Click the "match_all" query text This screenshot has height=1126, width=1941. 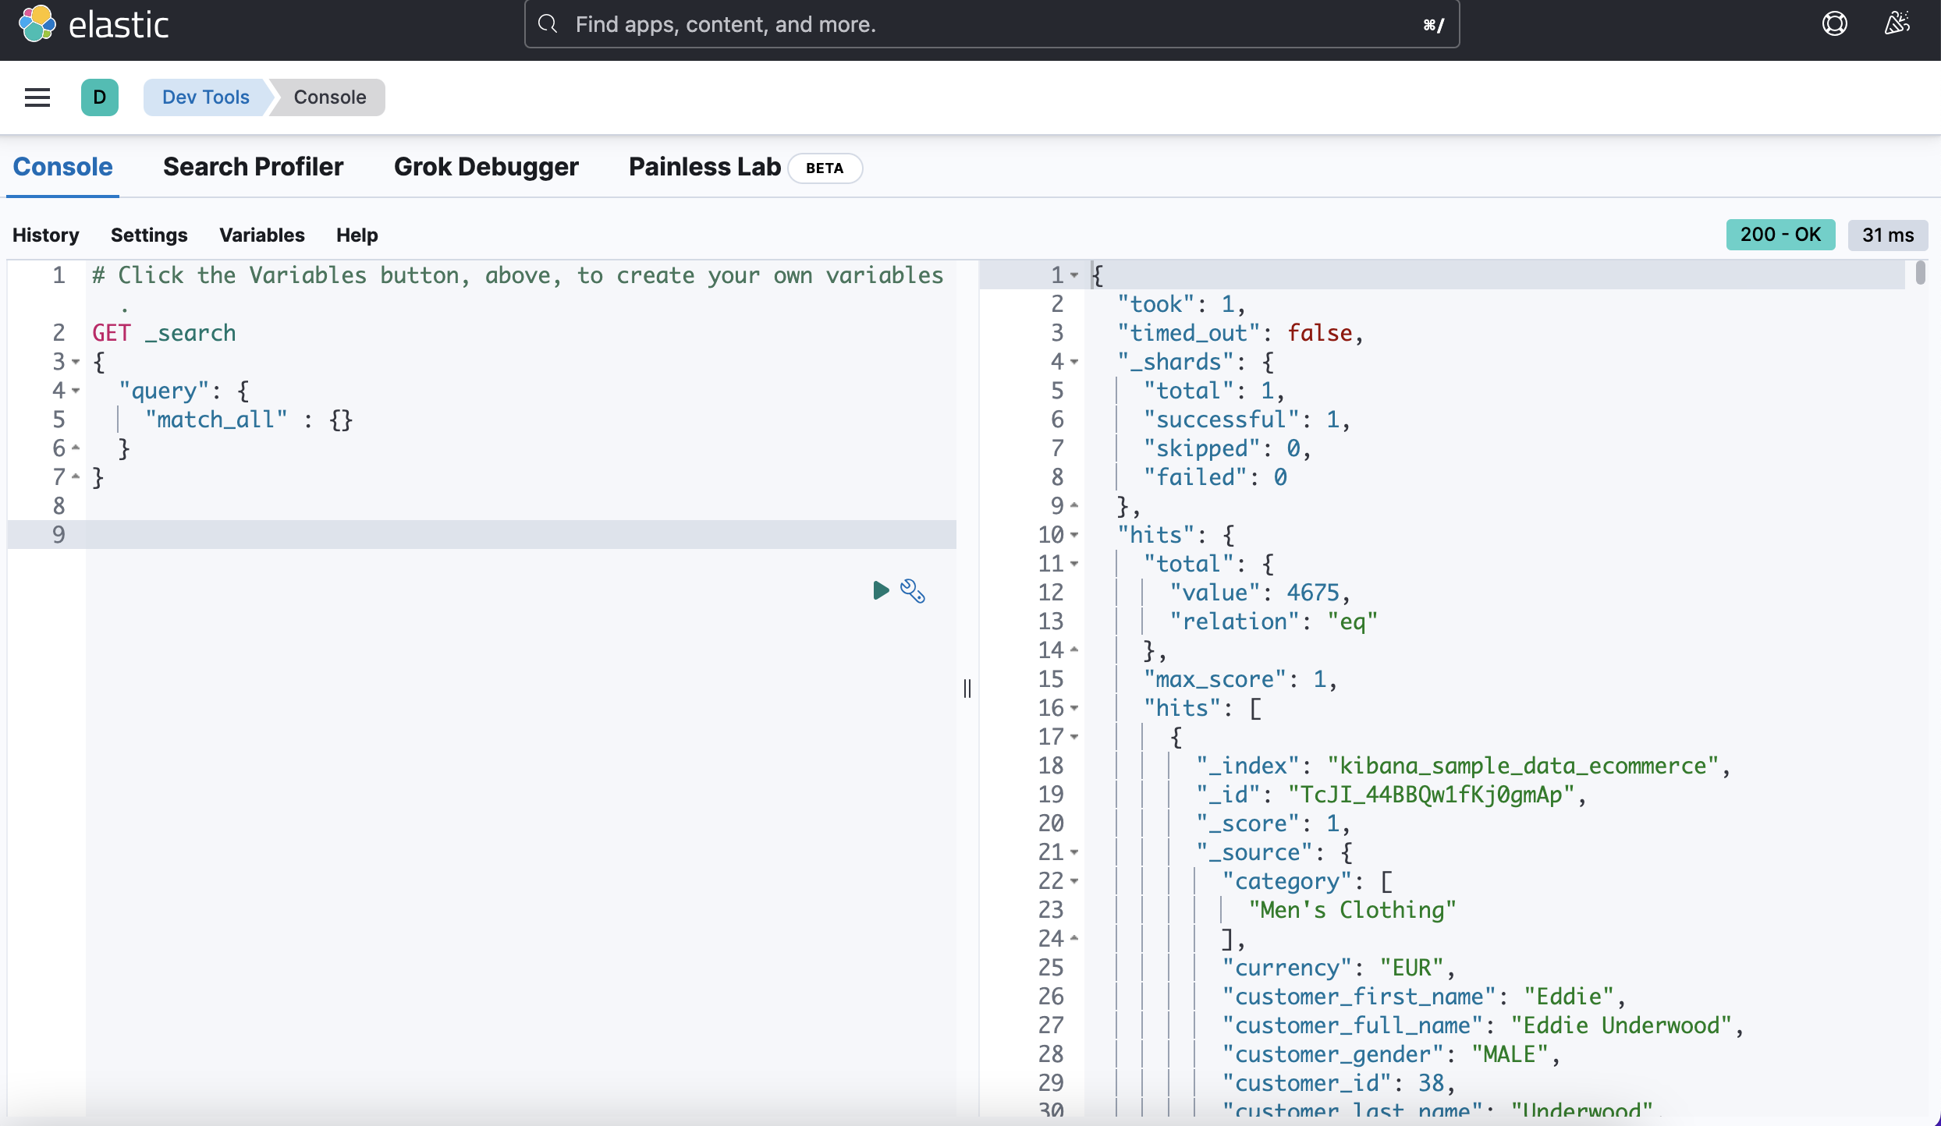pos(216,420)
